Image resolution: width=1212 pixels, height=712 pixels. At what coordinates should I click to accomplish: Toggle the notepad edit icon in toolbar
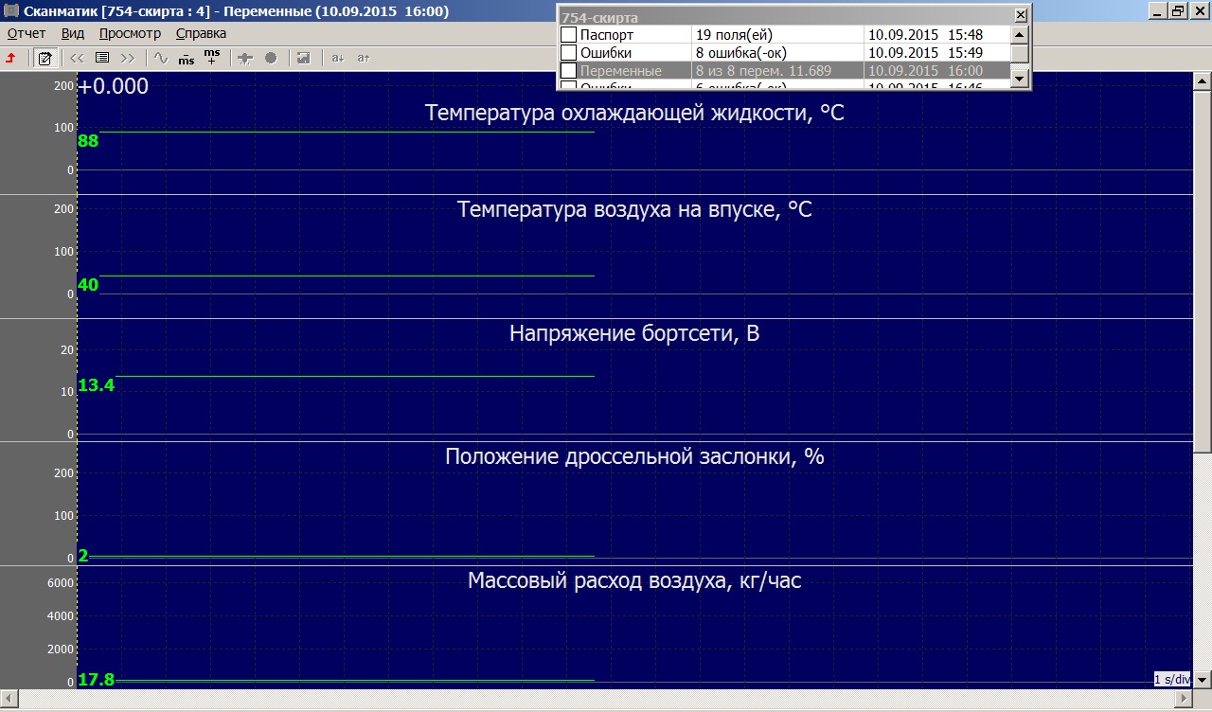[44, 58]
